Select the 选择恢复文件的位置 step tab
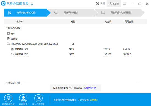151x106 pixels. pos(27,13)
